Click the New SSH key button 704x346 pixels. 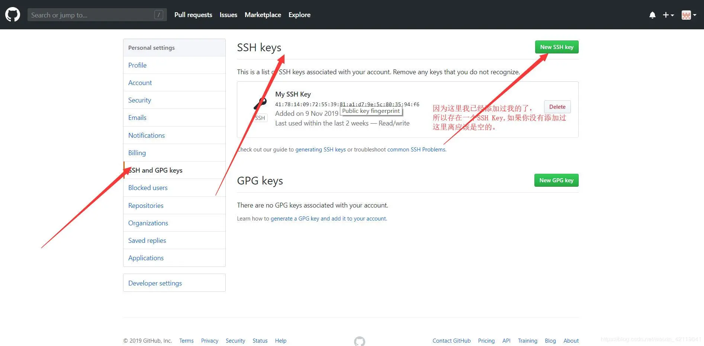[x=557, y=47]
